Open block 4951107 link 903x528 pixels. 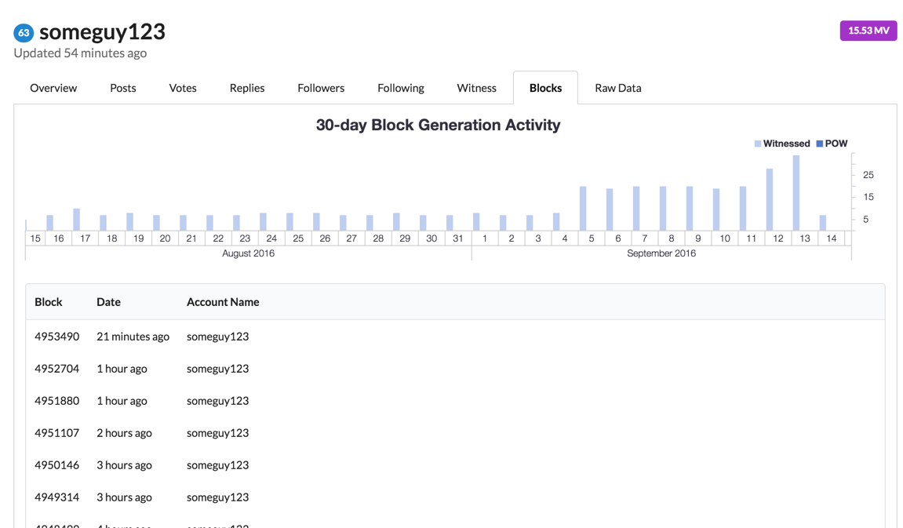pyautogui.click(x=57, y=433)
